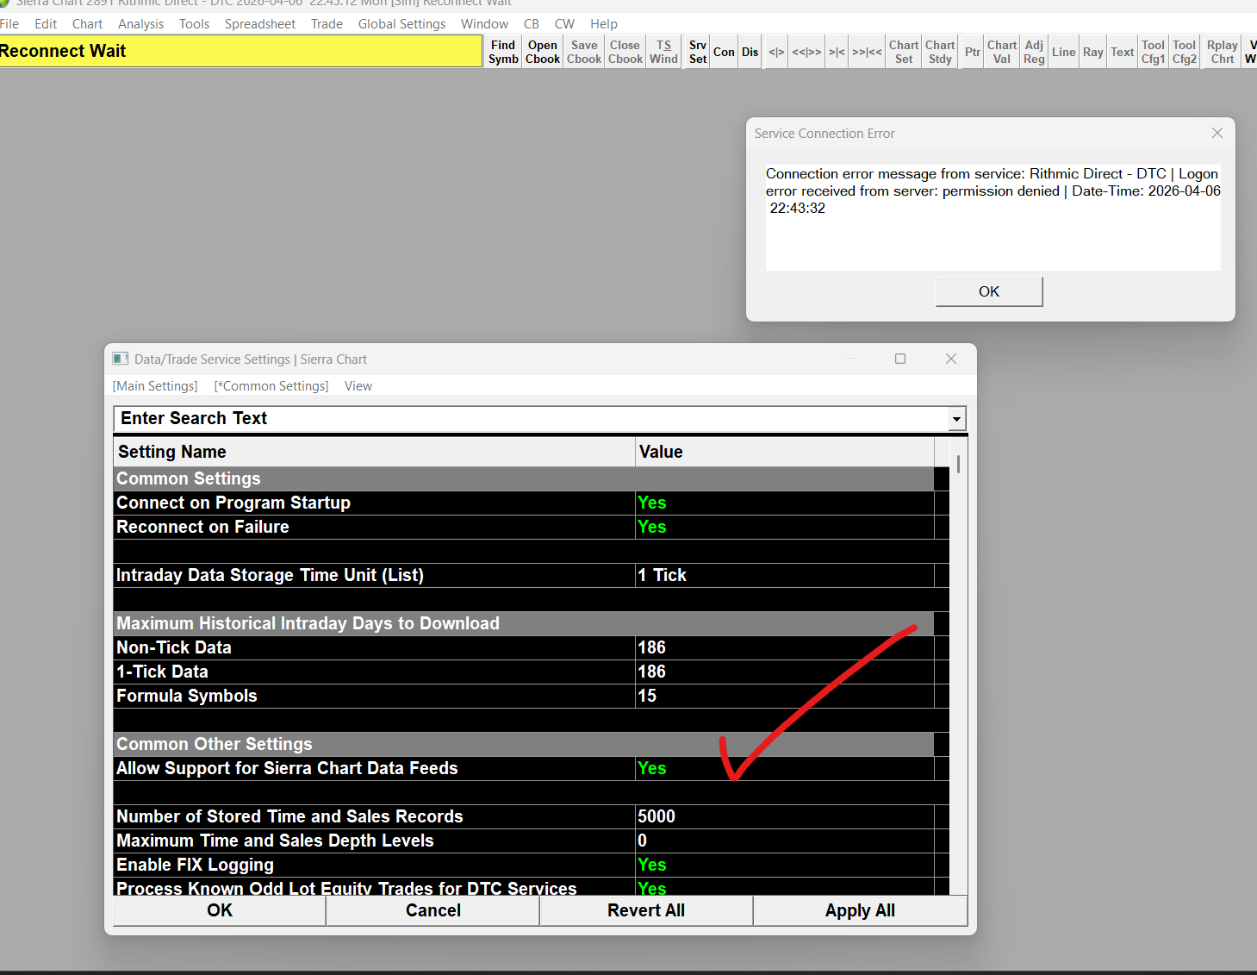This screenshot has height=975, width=1257.
Task: Open the TS Wind toolbar button
Action: (x=663, y=52)
